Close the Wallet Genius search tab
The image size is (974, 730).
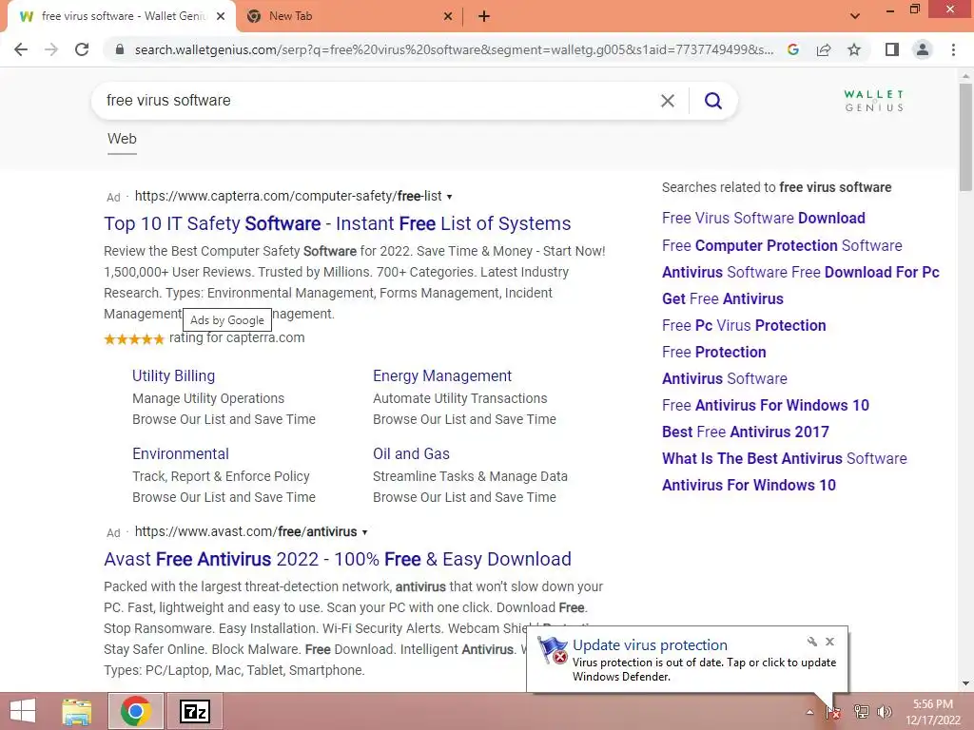(221, 17)
